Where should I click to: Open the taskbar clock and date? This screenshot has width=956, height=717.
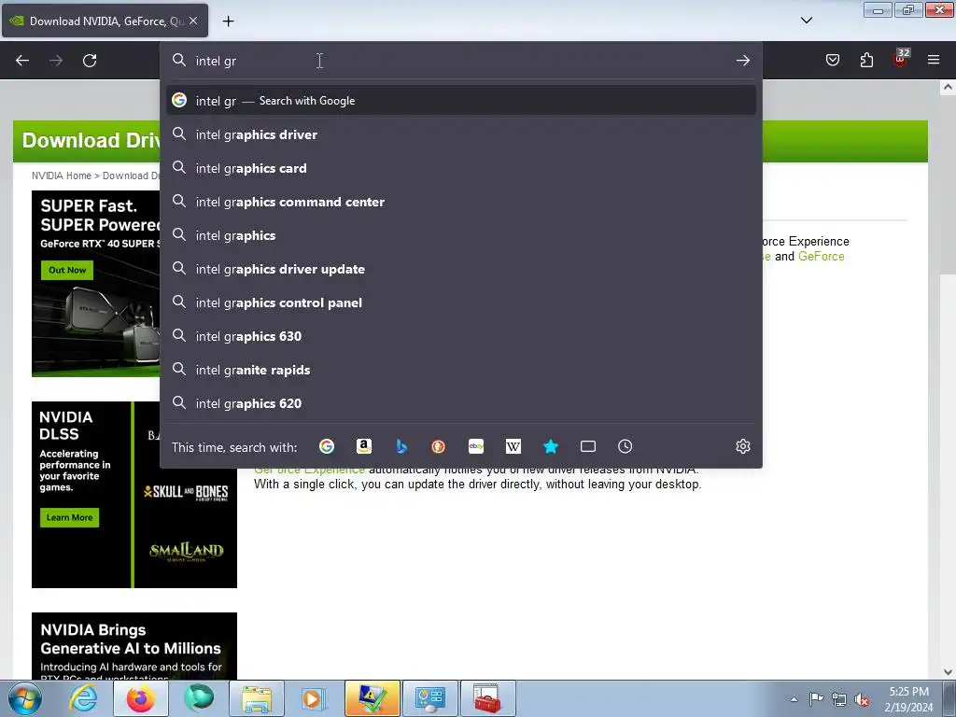[908, 699]
